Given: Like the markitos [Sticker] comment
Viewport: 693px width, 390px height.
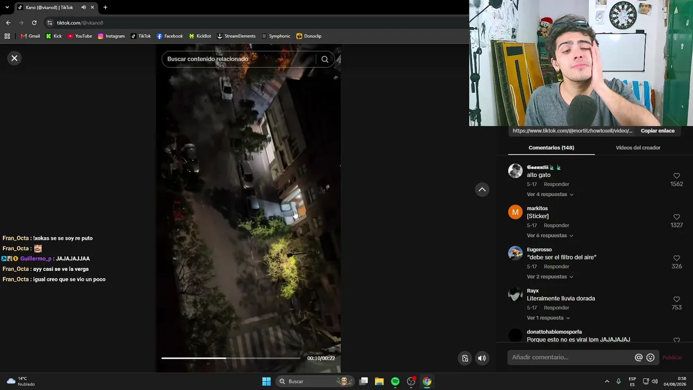Looking at the screenshot, I should tap(677, 217).
